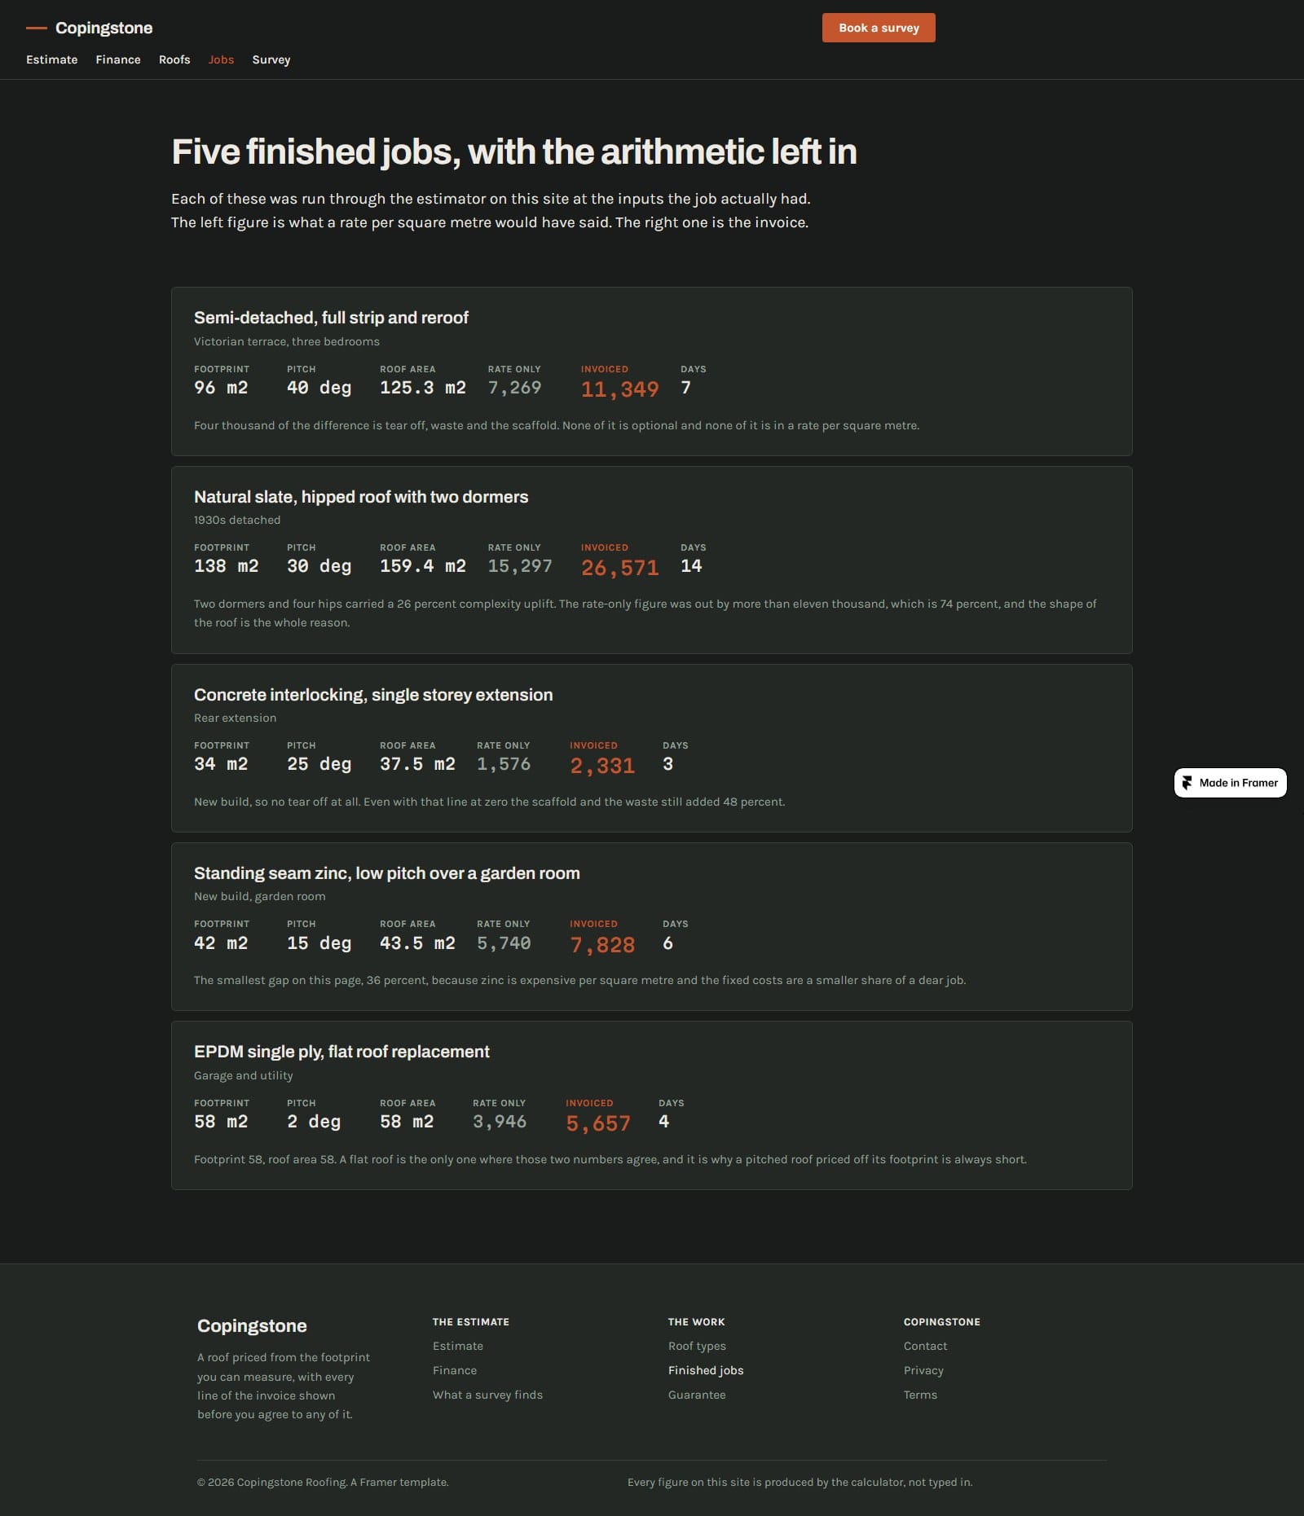
Task: Open the Terms footer link
Action: tap(920, 1395)
